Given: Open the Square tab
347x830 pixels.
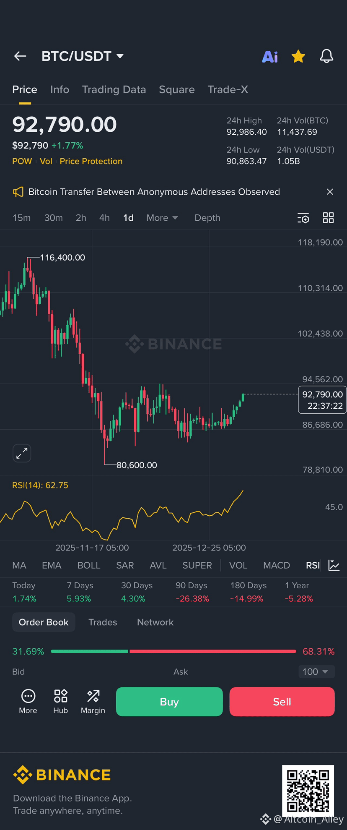Looking at the screenshot, I should (177, 89).
